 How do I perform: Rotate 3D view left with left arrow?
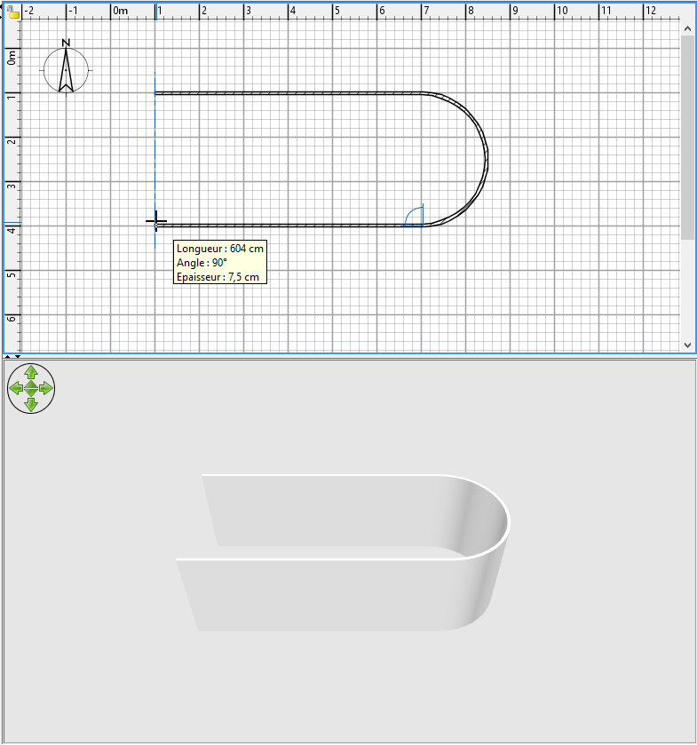point(16,389)
